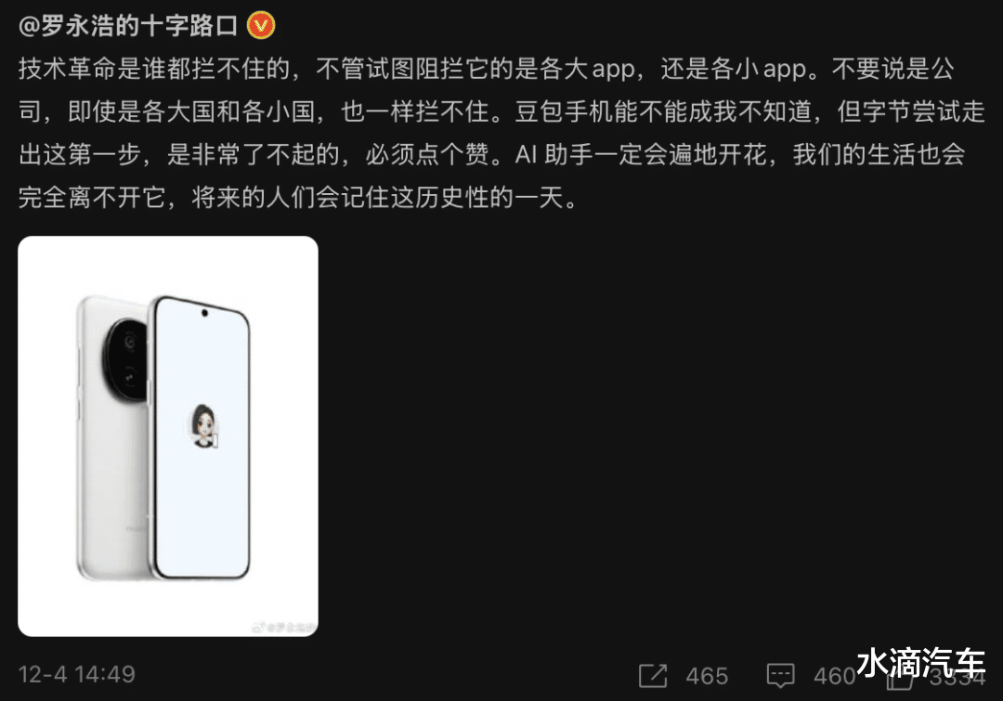Click the post timestamp 12-4 14:49
The image size is (1003, 701).
77,674
